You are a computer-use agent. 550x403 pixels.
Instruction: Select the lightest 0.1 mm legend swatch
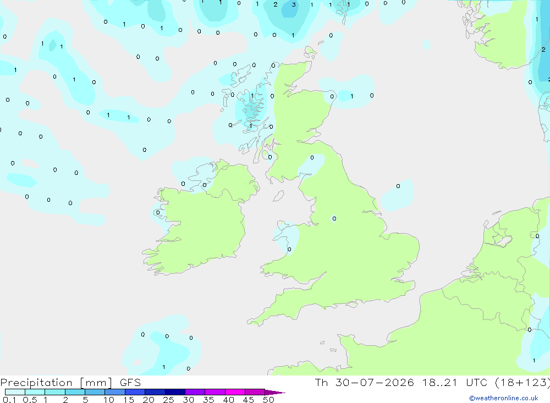pos(15,392)
